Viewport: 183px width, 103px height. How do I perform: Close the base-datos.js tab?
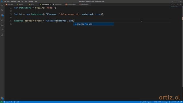click(x=50, y=5)
